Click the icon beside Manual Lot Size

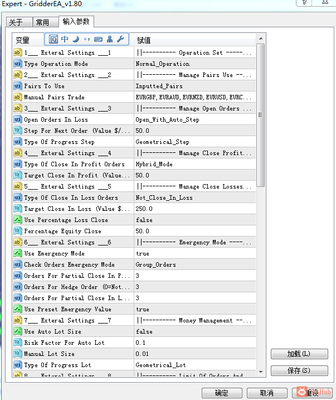[18, 354]
